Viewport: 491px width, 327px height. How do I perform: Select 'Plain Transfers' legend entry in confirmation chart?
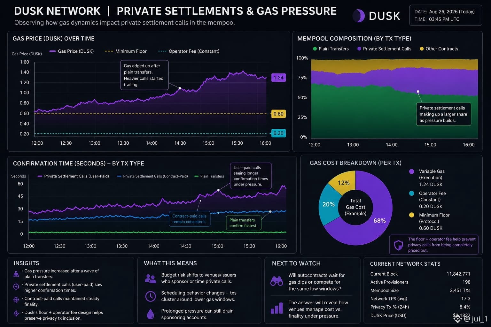209,176
